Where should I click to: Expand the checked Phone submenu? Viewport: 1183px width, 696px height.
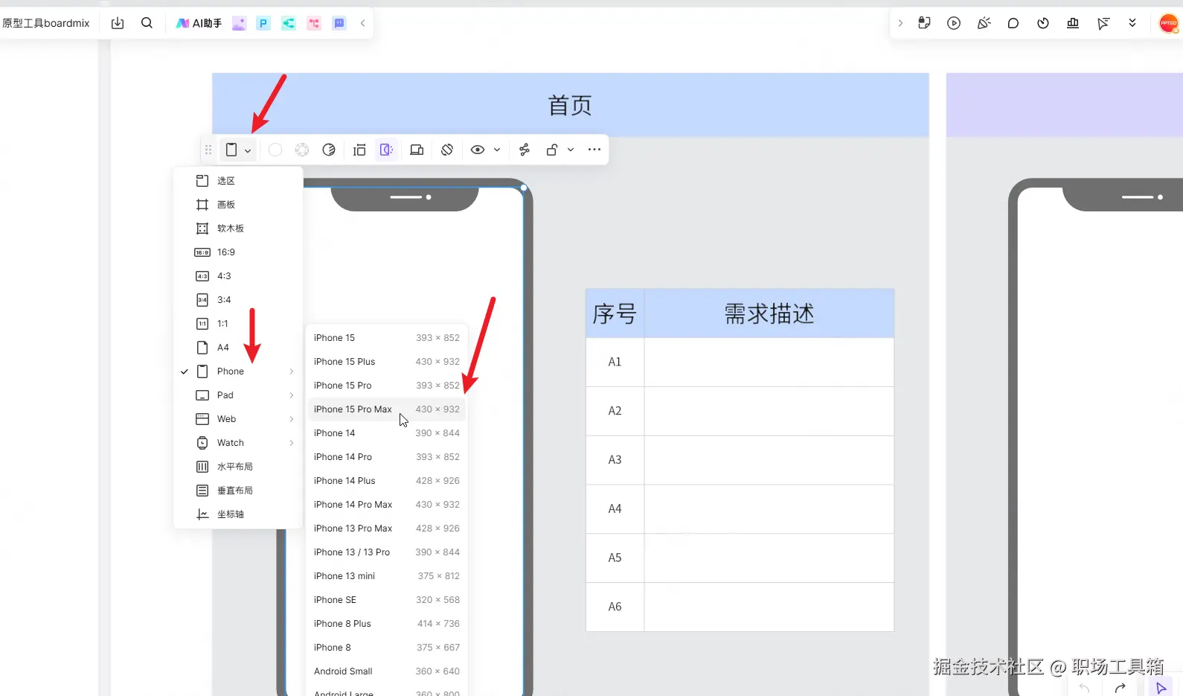(238, 371)
